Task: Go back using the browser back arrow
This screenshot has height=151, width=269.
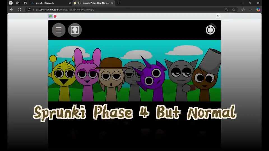Action: [x=11, y=10]
